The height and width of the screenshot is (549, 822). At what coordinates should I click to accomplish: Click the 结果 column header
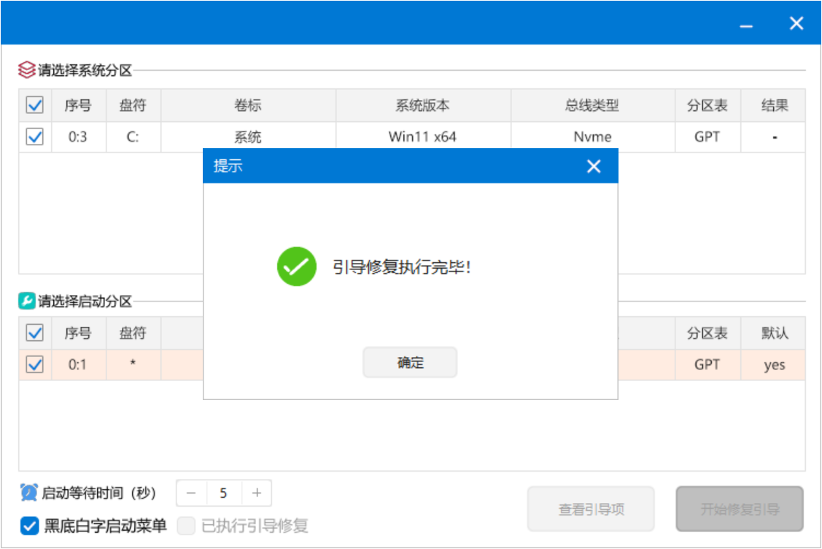click(774, 106)
